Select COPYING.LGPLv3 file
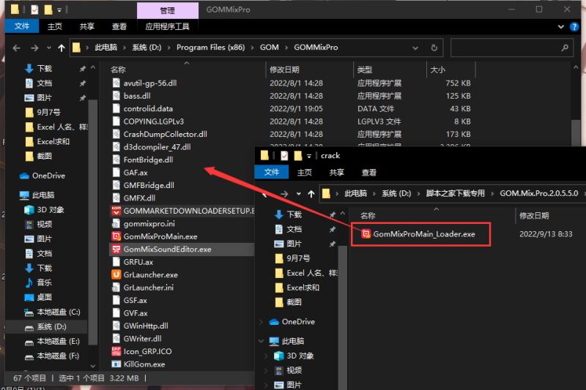This screenshot has width=586, height=390. tap(148, 121)
